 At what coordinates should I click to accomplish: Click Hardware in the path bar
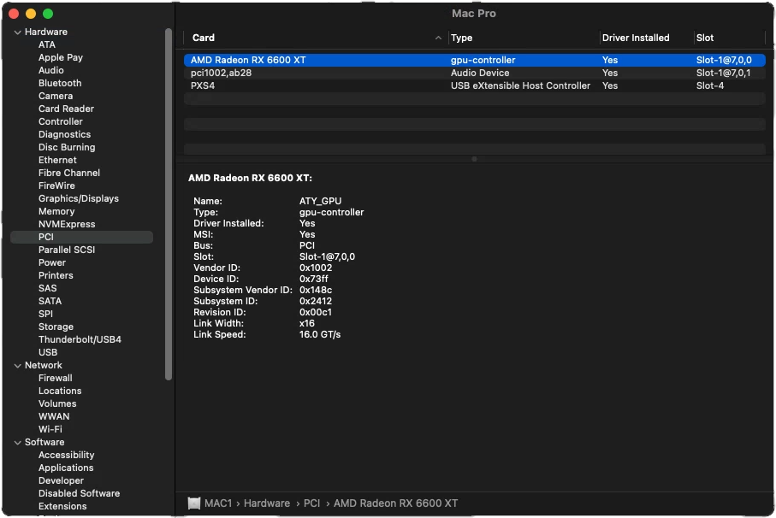(267, 503)
